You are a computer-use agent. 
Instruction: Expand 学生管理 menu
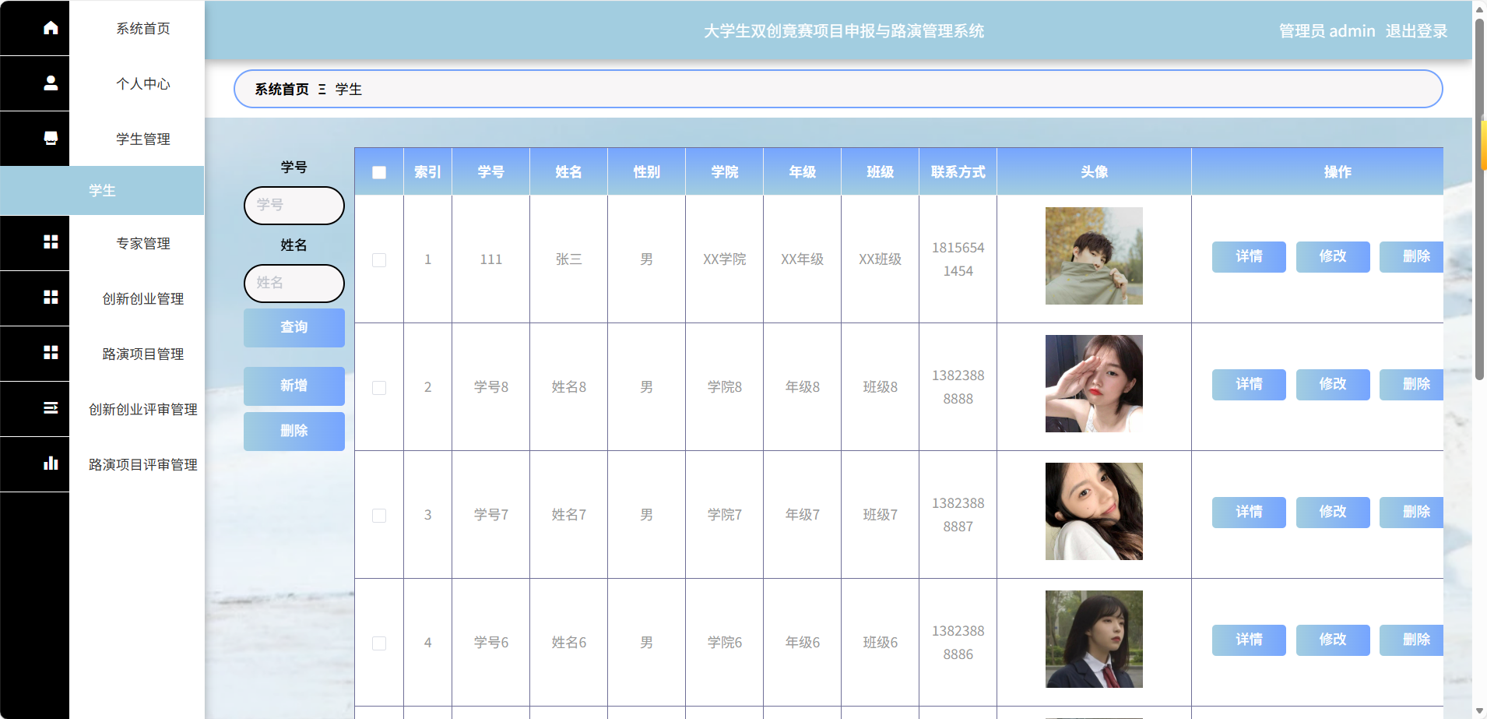[x=143, y=139]
